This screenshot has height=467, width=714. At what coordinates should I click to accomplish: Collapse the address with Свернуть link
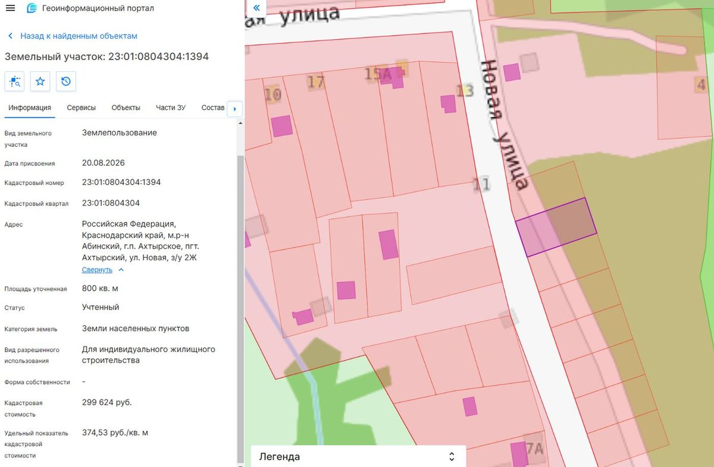click(97, 270)
